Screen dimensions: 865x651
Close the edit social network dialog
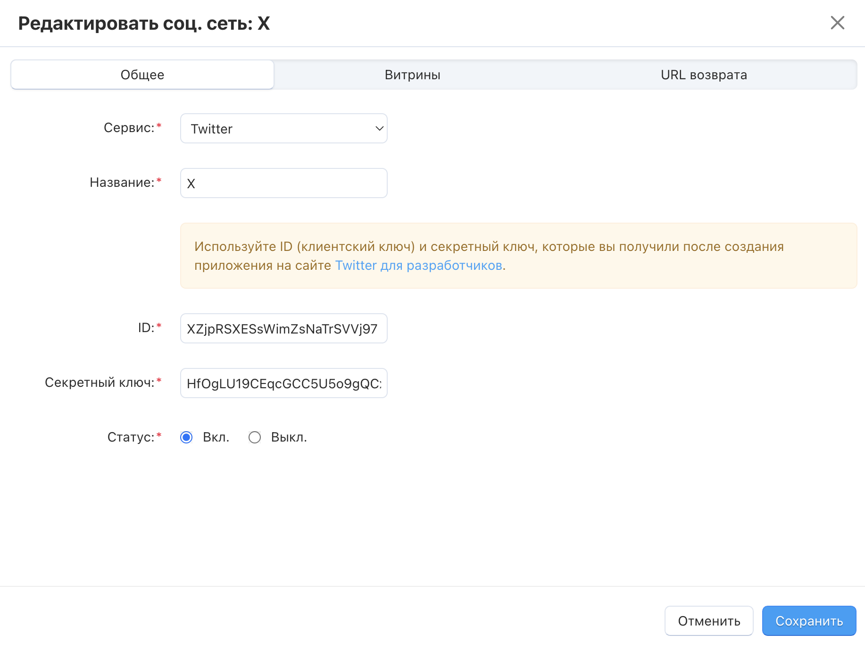[x=837, y=23]
